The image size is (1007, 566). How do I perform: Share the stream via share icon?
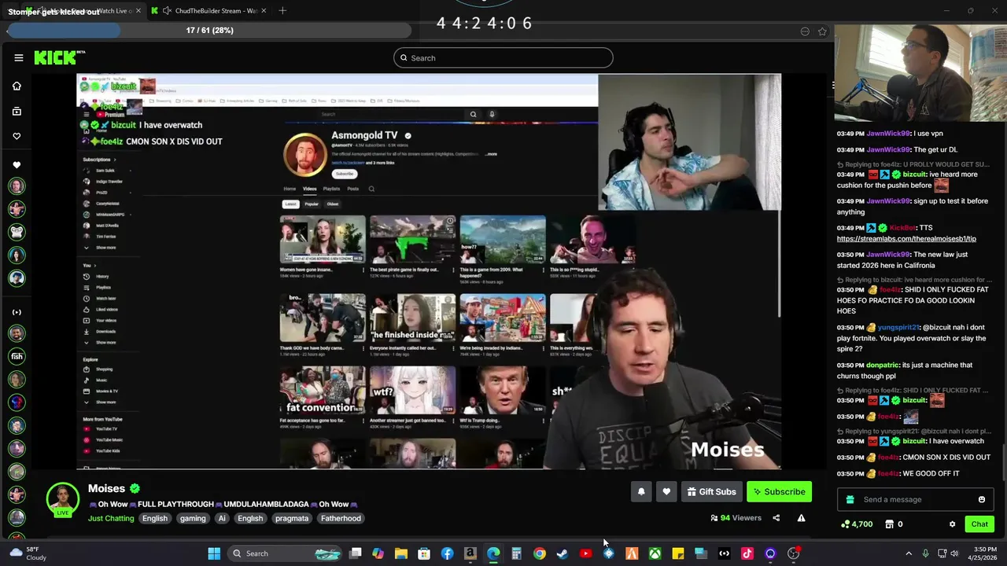pyautogui.click(x=776, y=518)
